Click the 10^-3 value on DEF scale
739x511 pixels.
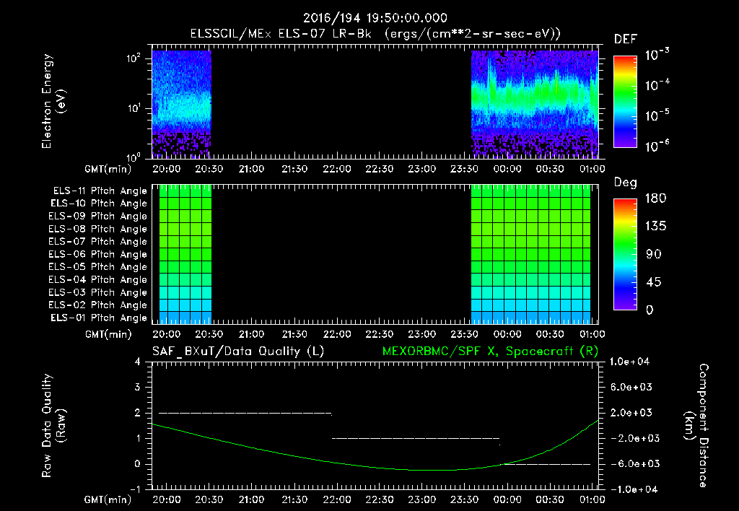[x=657, y=55]
